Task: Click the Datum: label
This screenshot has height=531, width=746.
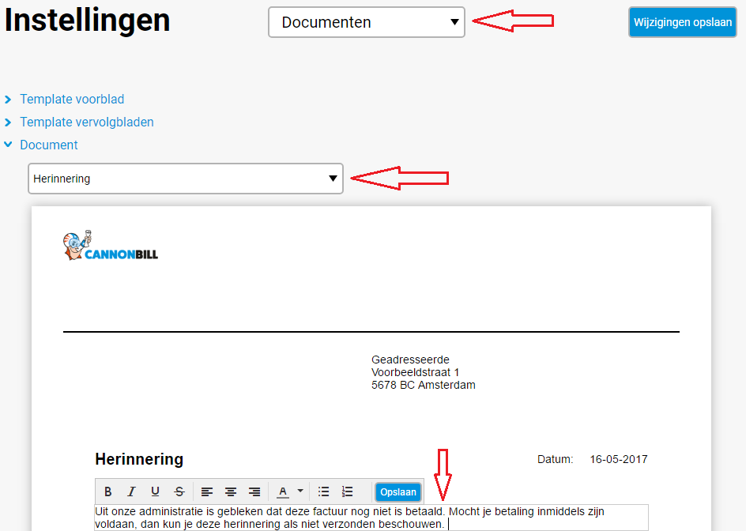Action: [x=556, y=459]
